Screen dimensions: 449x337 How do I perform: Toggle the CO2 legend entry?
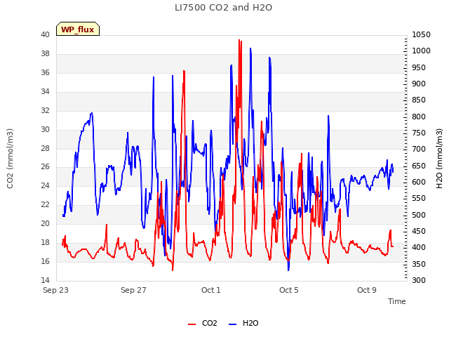[203, 323]
